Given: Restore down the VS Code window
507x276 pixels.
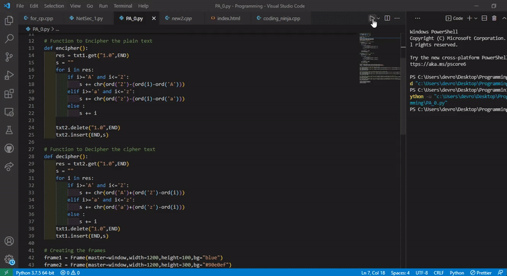Looking at the screenshot, I should 494,6.
